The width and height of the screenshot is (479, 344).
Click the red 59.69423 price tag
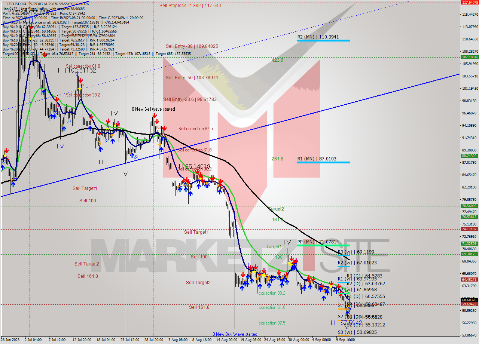click(469, 304)
